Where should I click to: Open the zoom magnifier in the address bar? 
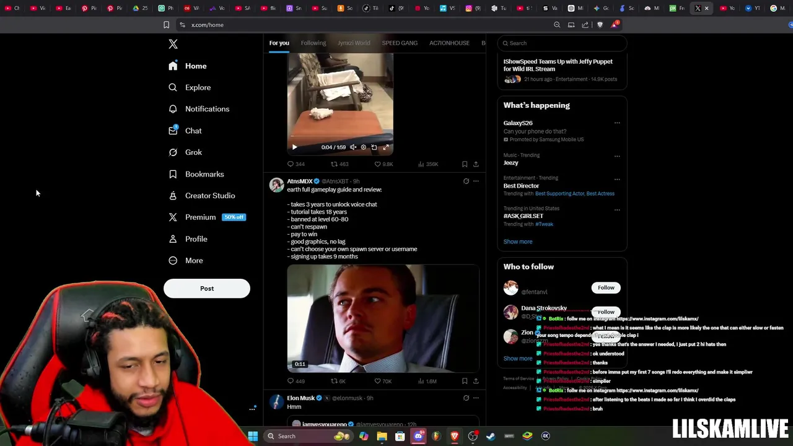coord(557,25)
